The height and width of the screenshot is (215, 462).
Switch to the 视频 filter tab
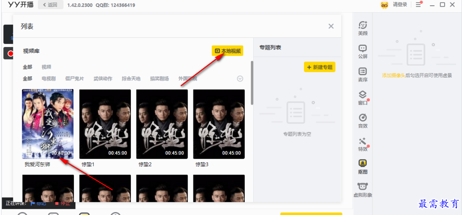click(46, 67)
